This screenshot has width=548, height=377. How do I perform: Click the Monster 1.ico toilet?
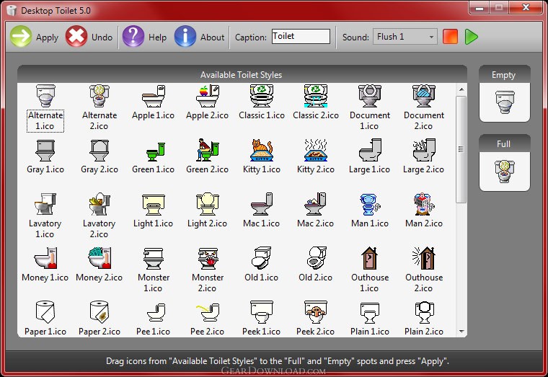pos(153,259)
